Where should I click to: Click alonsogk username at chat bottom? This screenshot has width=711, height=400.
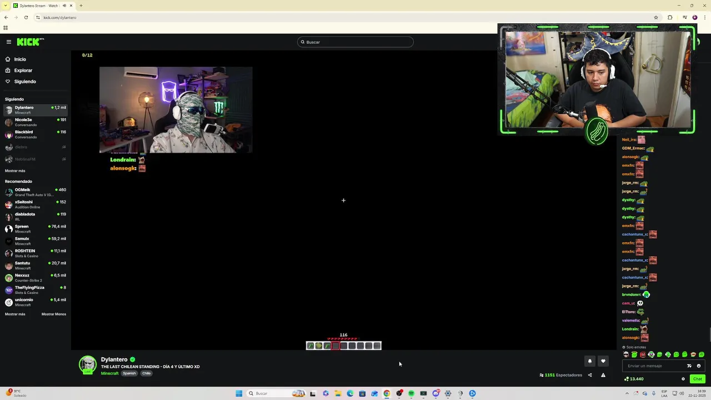[x=631, y=338]
